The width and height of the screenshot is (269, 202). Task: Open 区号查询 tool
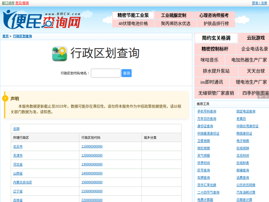(204, 170)
